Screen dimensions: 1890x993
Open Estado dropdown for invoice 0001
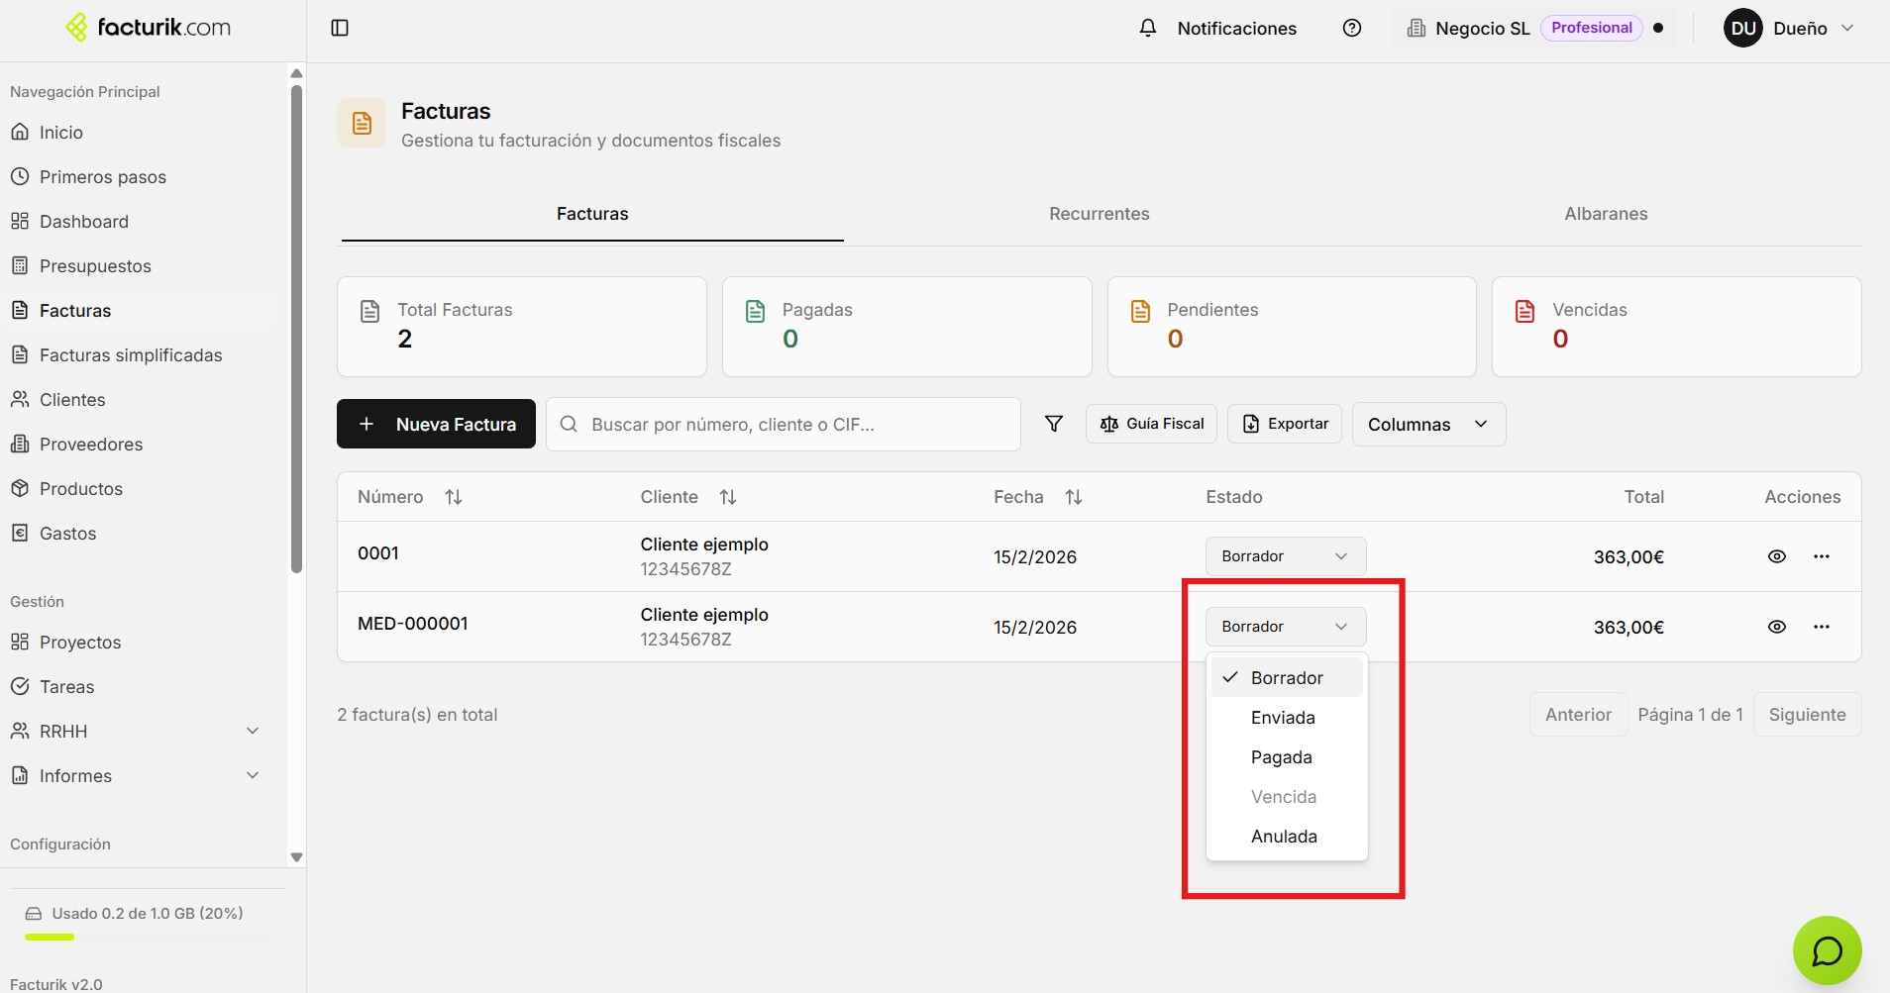pyautogui.click(x=1286, y=556)
